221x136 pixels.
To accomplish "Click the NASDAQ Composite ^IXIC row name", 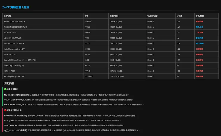I will coord(14,76).
